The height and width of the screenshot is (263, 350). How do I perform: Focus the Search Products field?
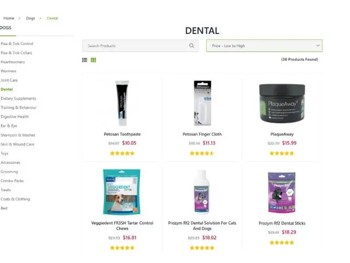tap(140, 45)
